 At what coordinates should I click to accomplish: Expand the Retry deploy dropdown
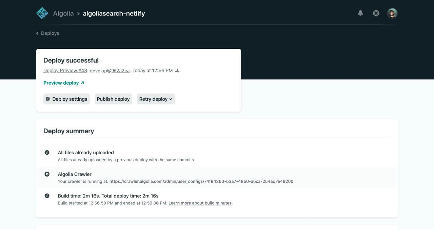[x=156, y=99]
